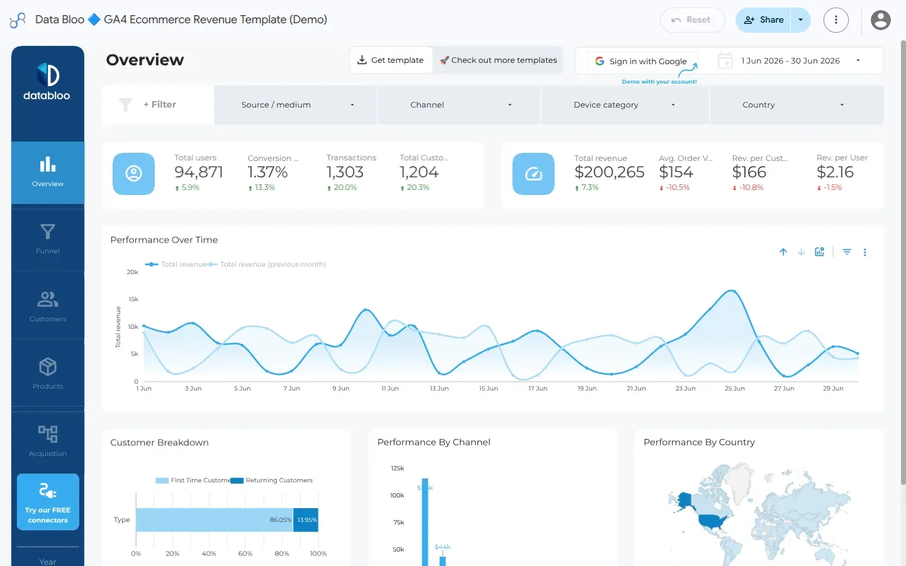
Task: Click Rev. per Customer value $166
Action: [749, 172]
